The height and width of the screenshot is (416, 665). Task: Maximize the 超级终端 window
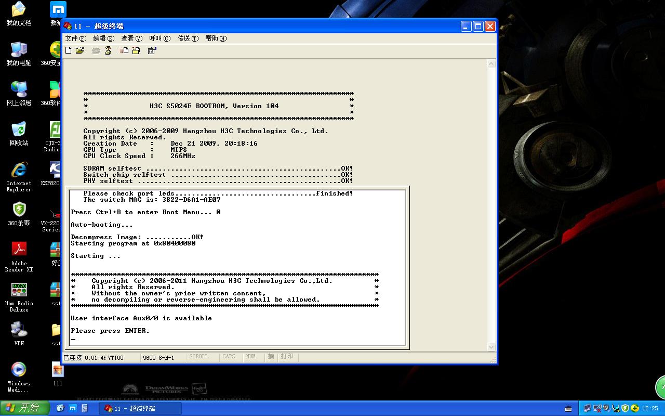point(478,26)
